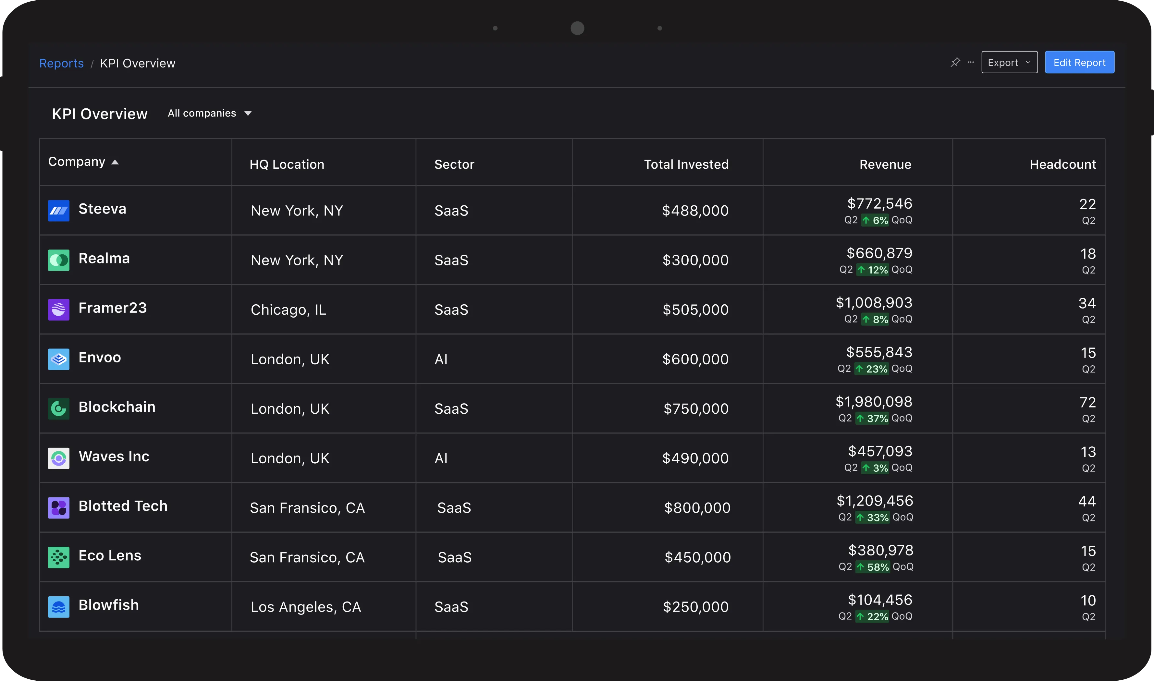The image size is (1154, 681).
Task: Click the Blotted Tech logo icon
Action: pyautogui.click(x=59, y=507)
